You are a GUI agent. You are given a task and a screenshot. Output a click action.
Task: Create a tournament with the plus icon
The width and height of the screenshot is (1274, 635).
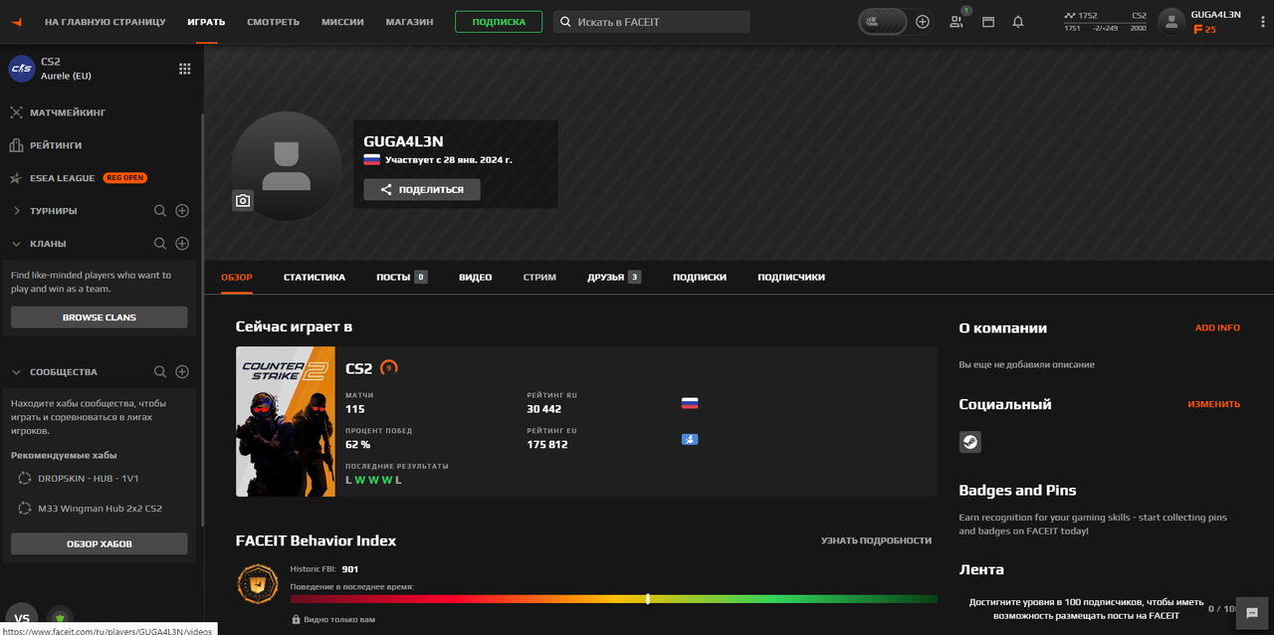(x=182, y=211)
